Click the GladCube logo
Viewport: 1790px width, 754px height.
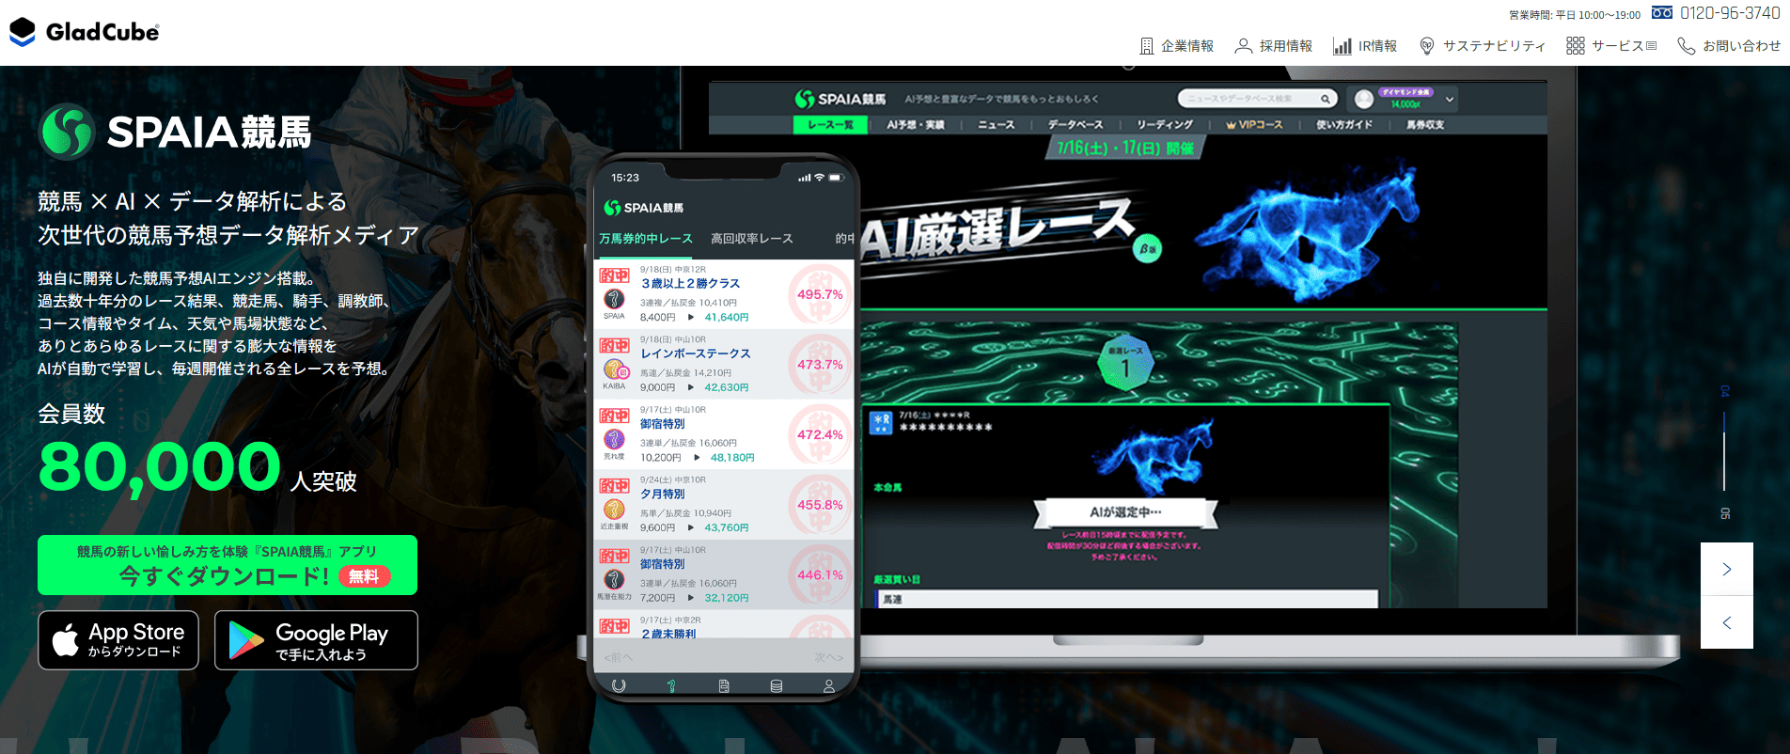[84, 32]
